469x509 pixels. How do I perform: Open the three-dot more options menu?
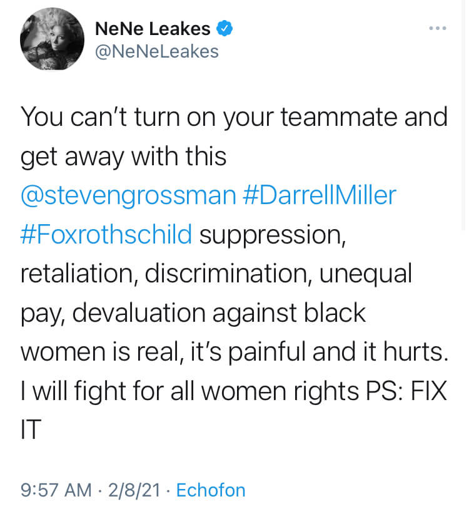[438, 29]
